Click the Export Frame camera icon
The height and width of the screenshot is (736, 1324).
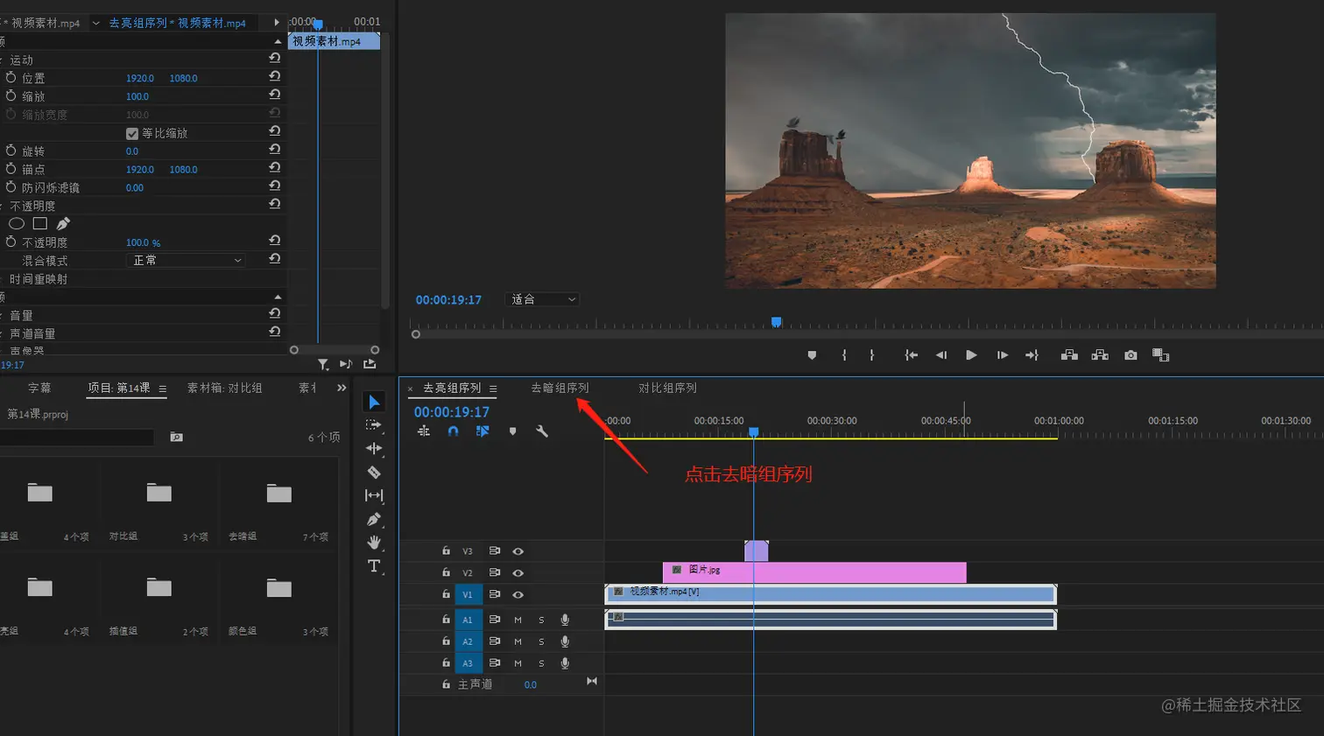1130,355
